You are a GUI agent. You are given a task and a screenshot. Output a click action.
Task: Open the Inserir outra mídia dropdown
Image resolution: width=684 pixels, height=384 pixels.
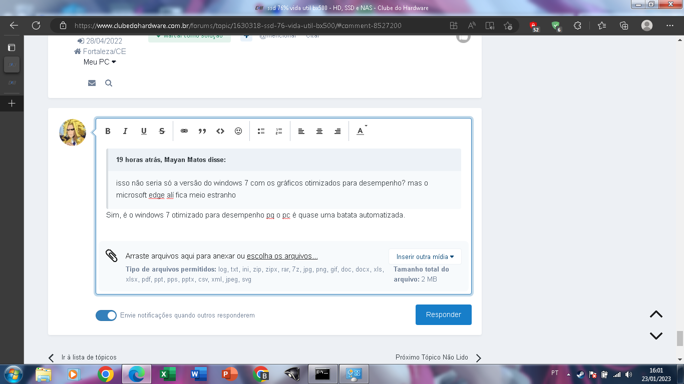(x=425, y=256)
